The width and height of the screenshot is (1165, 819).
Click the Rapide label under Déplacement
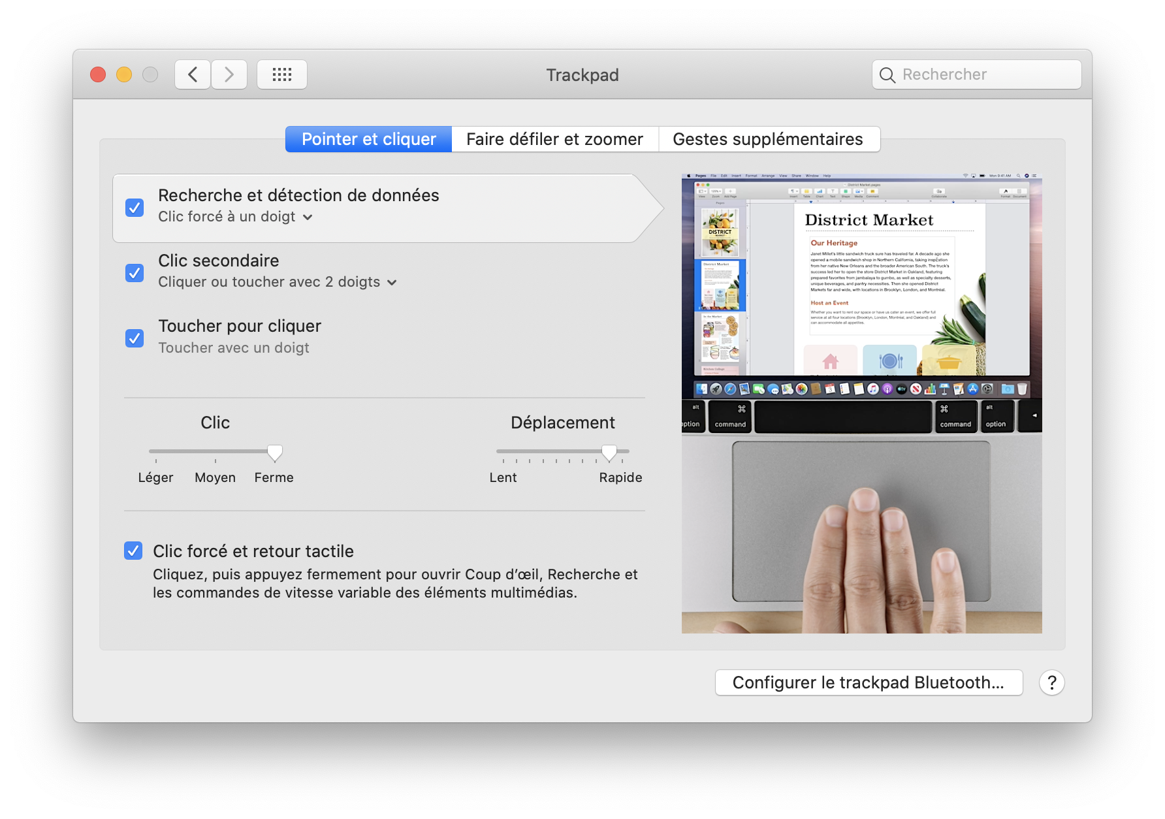(x=621, y=477)
